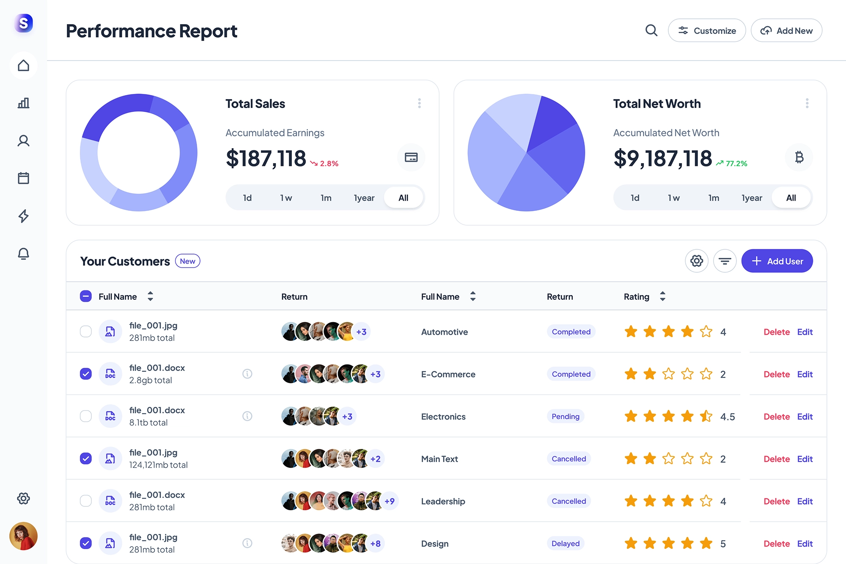Check the Automotive row checkbox
Screen dimensions: 846x564
[86, 332]
